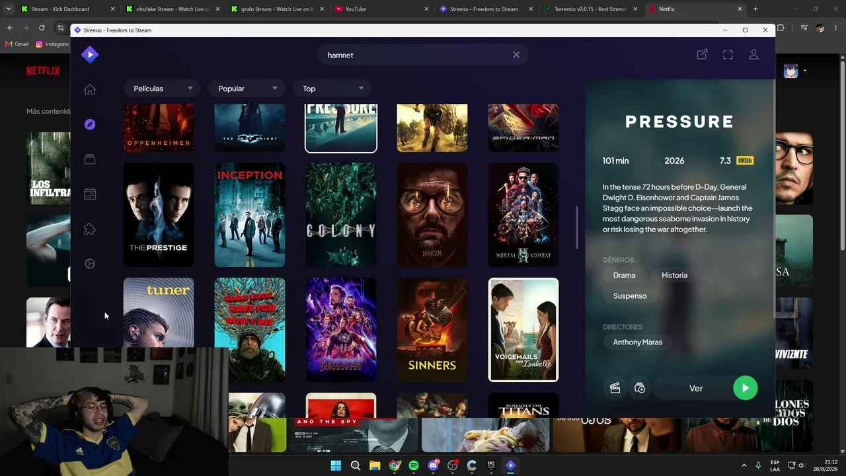Select the Oppenheimer poster

click(x=159, y=128)
